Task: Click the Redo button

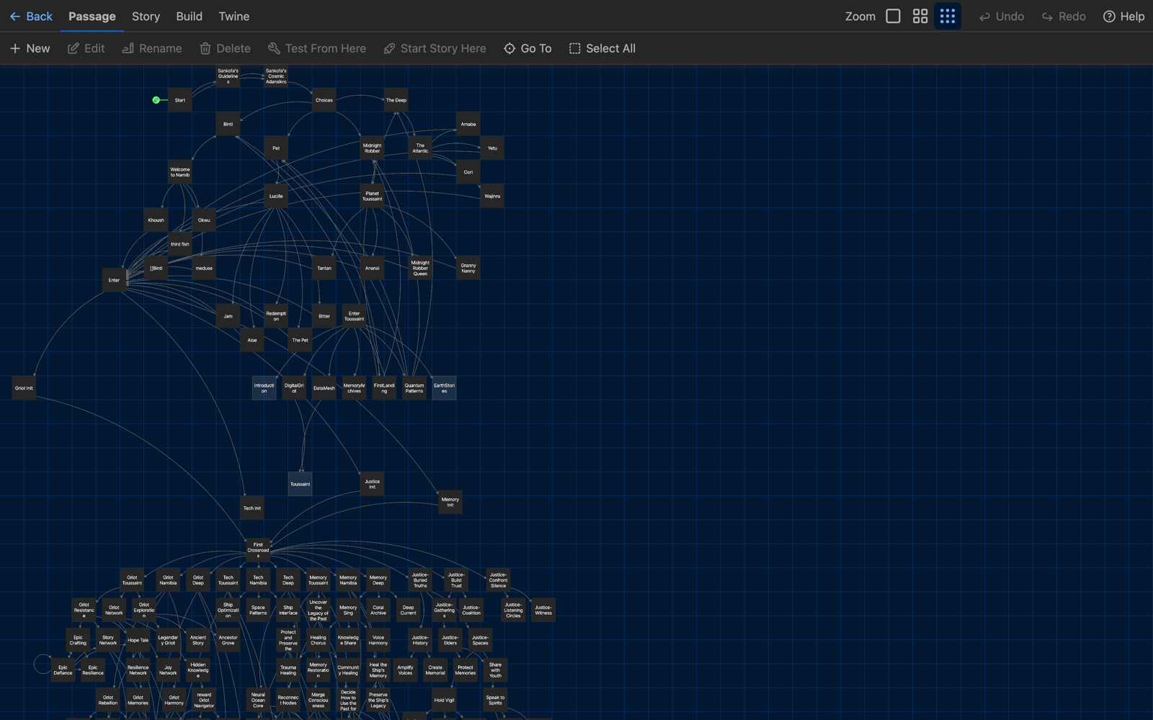Action: coord(1064,16)
